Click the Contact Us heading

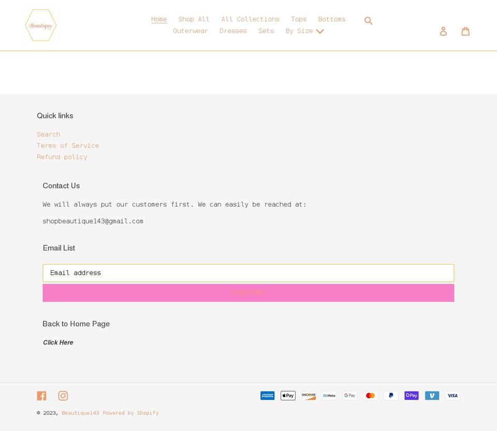pos(61,186)
